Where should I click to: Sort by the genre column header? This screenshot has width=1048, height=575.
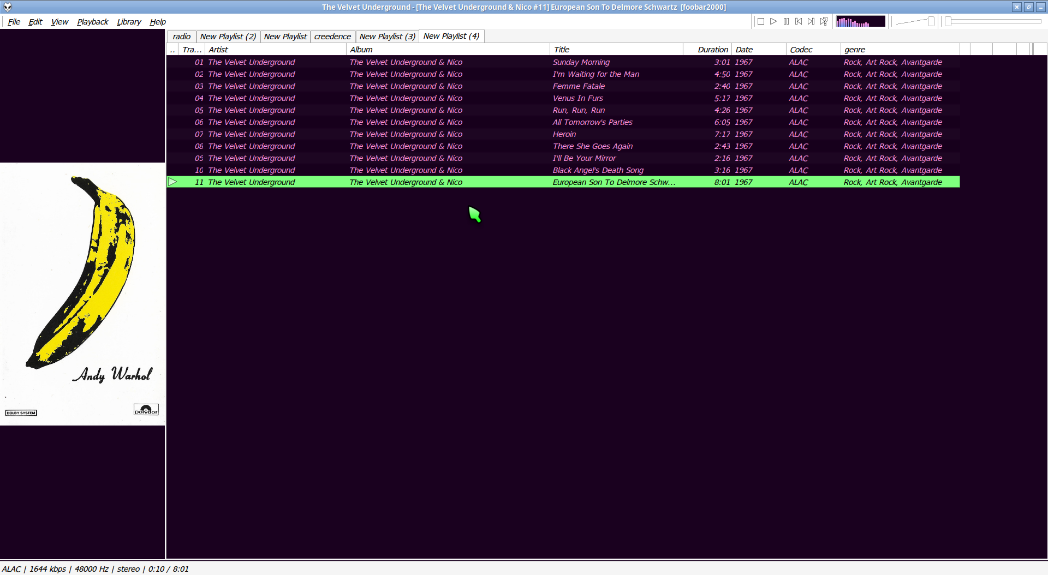tap(900, 50)
